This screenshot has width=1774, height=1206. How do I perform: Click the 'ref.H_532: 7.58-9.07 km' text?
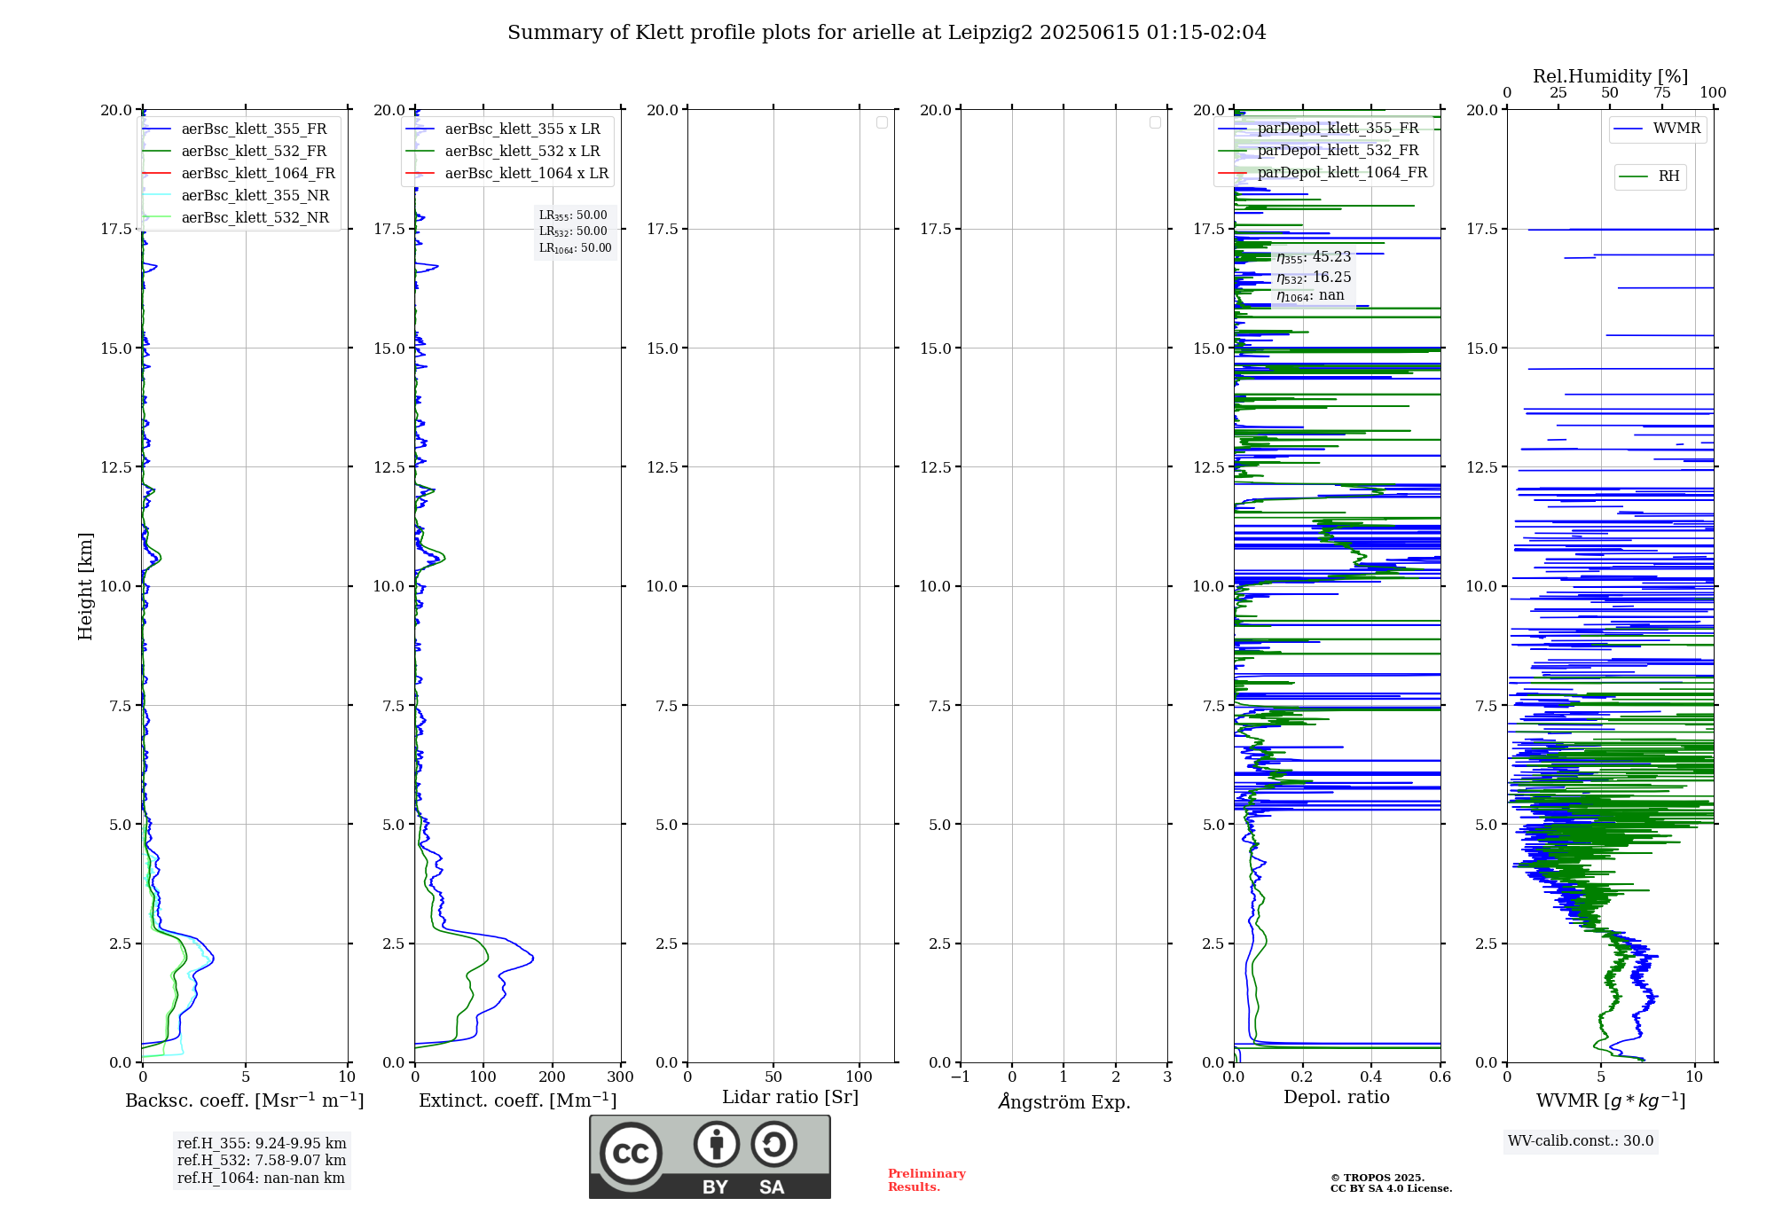click(262, 1161)
